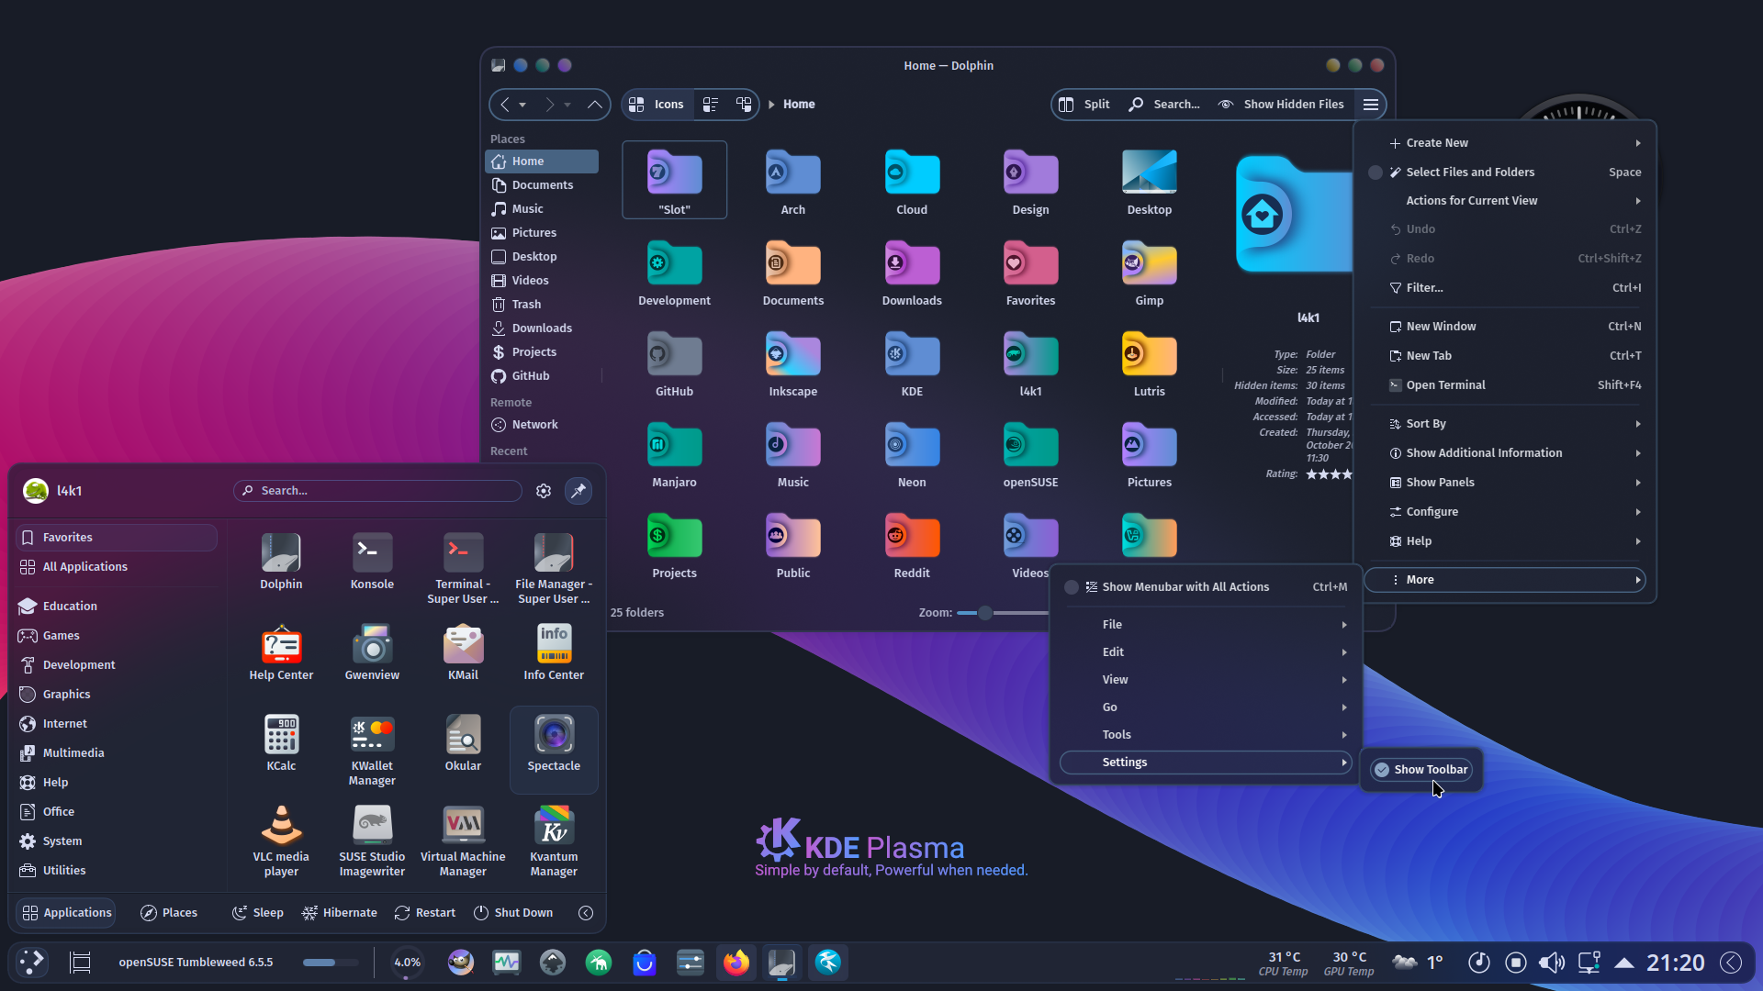Select GitHub in Dolphin Places sidebar
This screenshot has height=991, width=1763.
[x=542, y=376]
